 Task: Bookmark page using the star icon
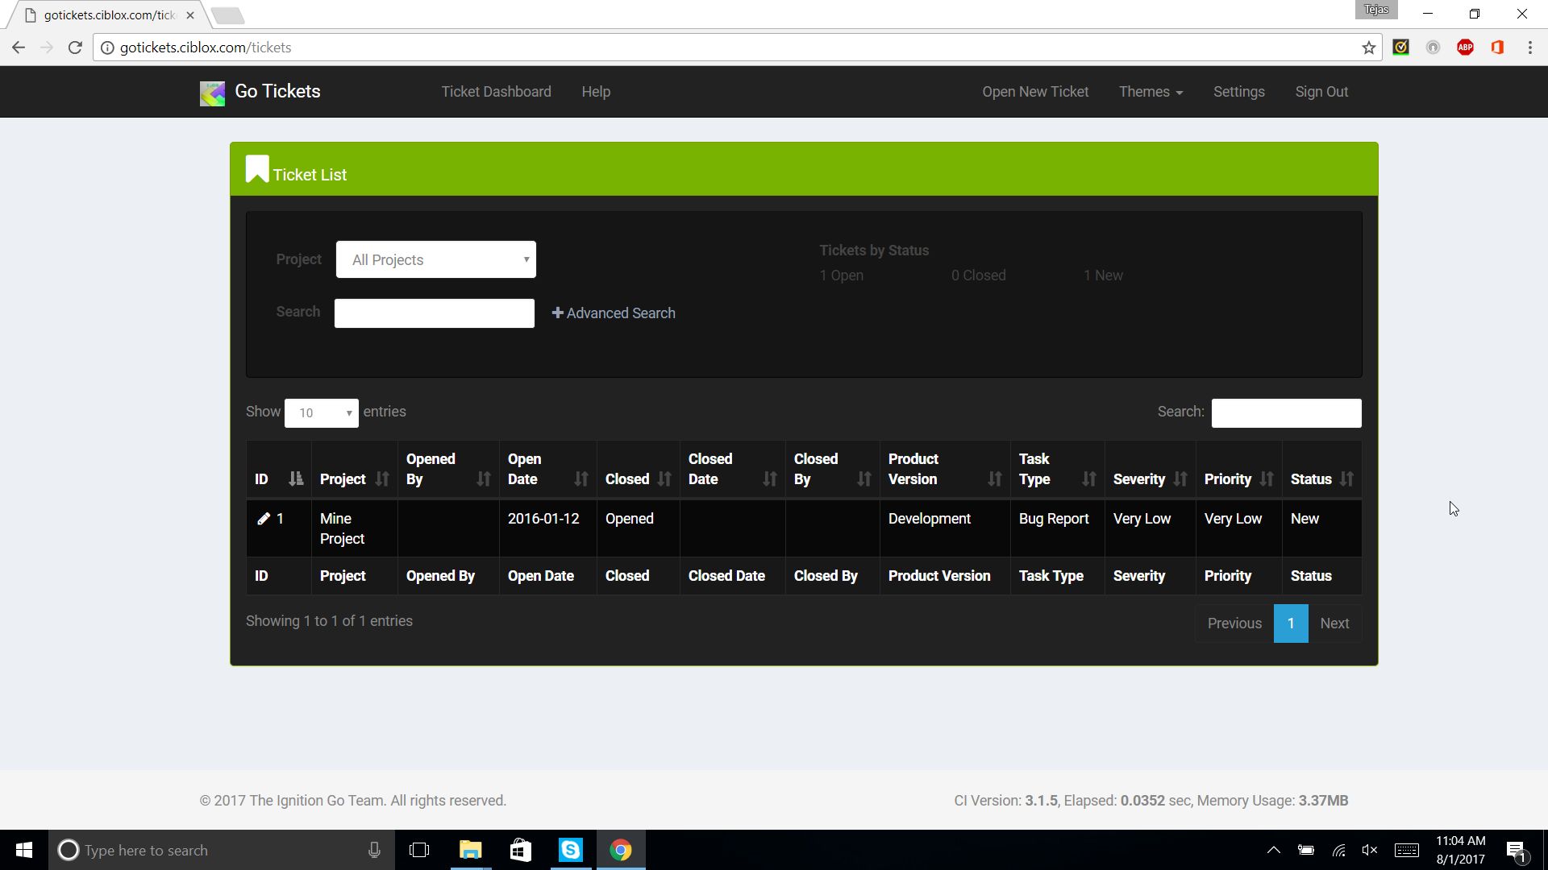click(1368, 48)
